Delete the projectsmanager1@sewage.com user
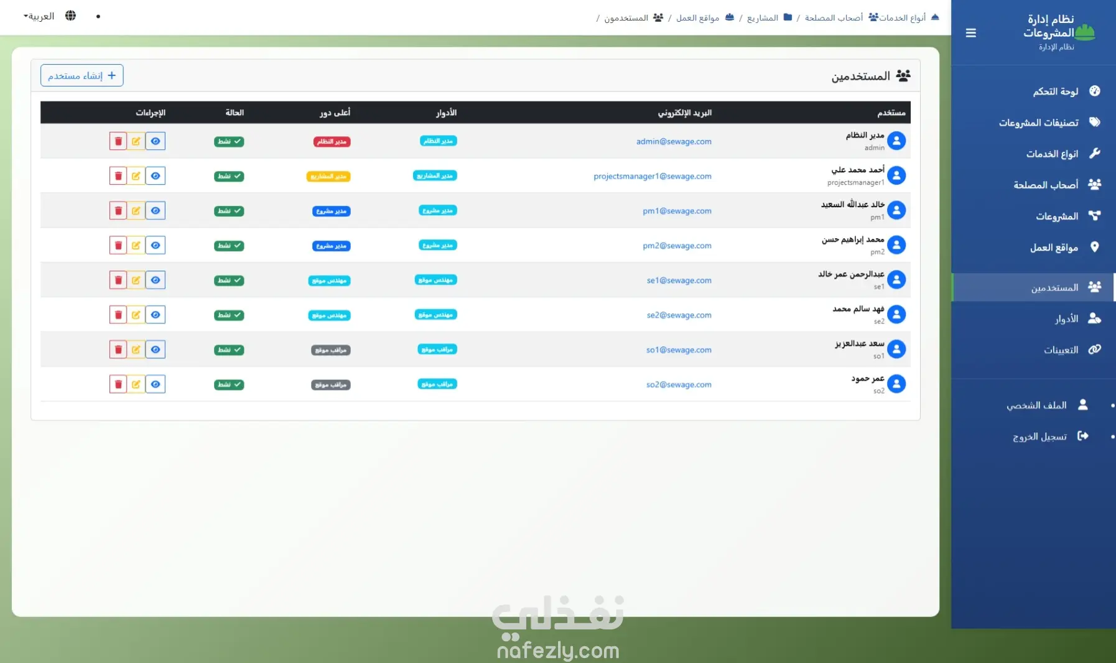 pyautogui.click(x=118, y=176)
